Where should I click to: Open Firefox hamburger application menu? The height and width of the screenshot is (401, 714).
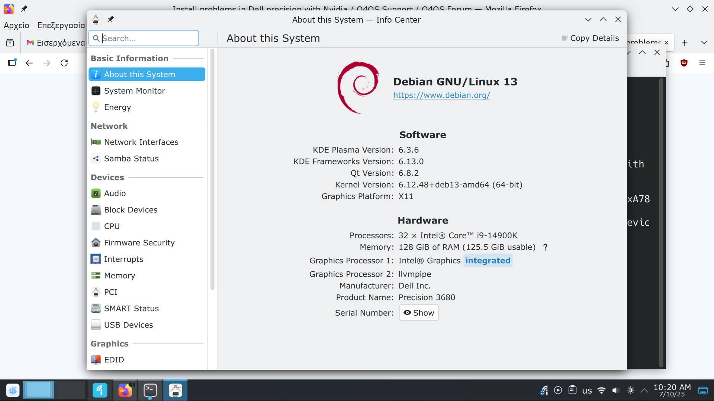tap(702, 63)
